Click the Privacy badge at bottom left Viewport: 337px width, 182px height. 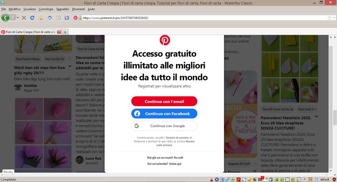[x=8, y=172]
